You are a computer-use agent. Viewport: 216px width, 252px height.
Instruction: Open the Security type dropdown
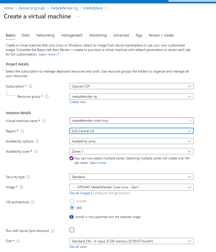pos(131,177)
